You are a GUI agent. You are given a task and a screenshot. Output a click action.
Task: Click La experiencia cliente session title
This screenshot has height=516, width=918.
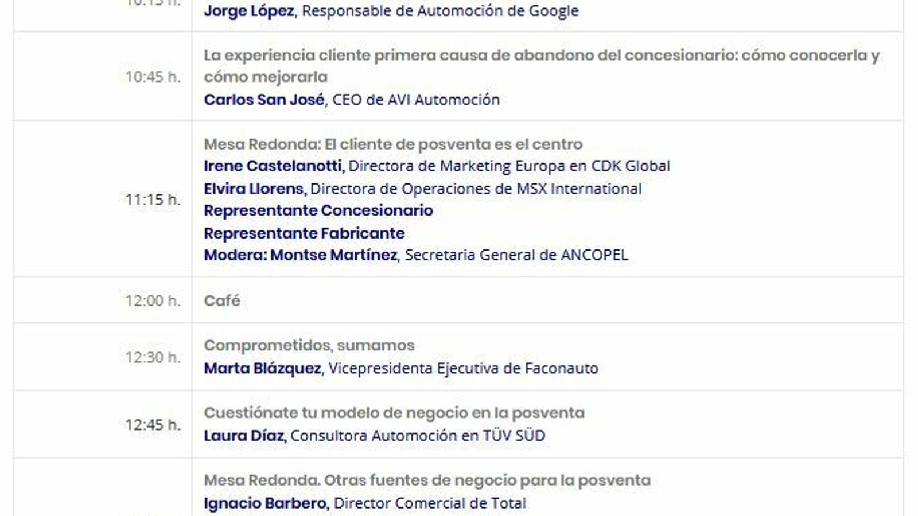[x=542, y=66]
